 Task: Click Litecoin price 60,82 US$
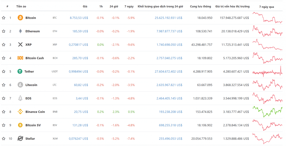(x=81, y=85)
